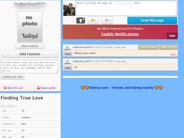
Task: Open AndreaGrey2019 username on the 'Hi' message
Action: (82, 61)
